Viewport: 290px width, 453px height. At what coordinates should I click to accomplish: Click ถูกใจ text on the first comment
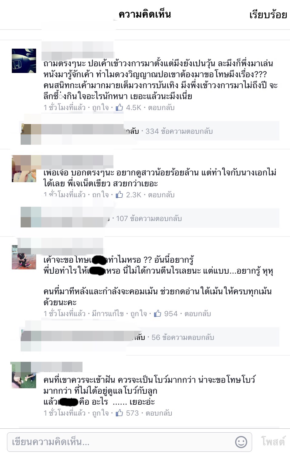(100, 108)
